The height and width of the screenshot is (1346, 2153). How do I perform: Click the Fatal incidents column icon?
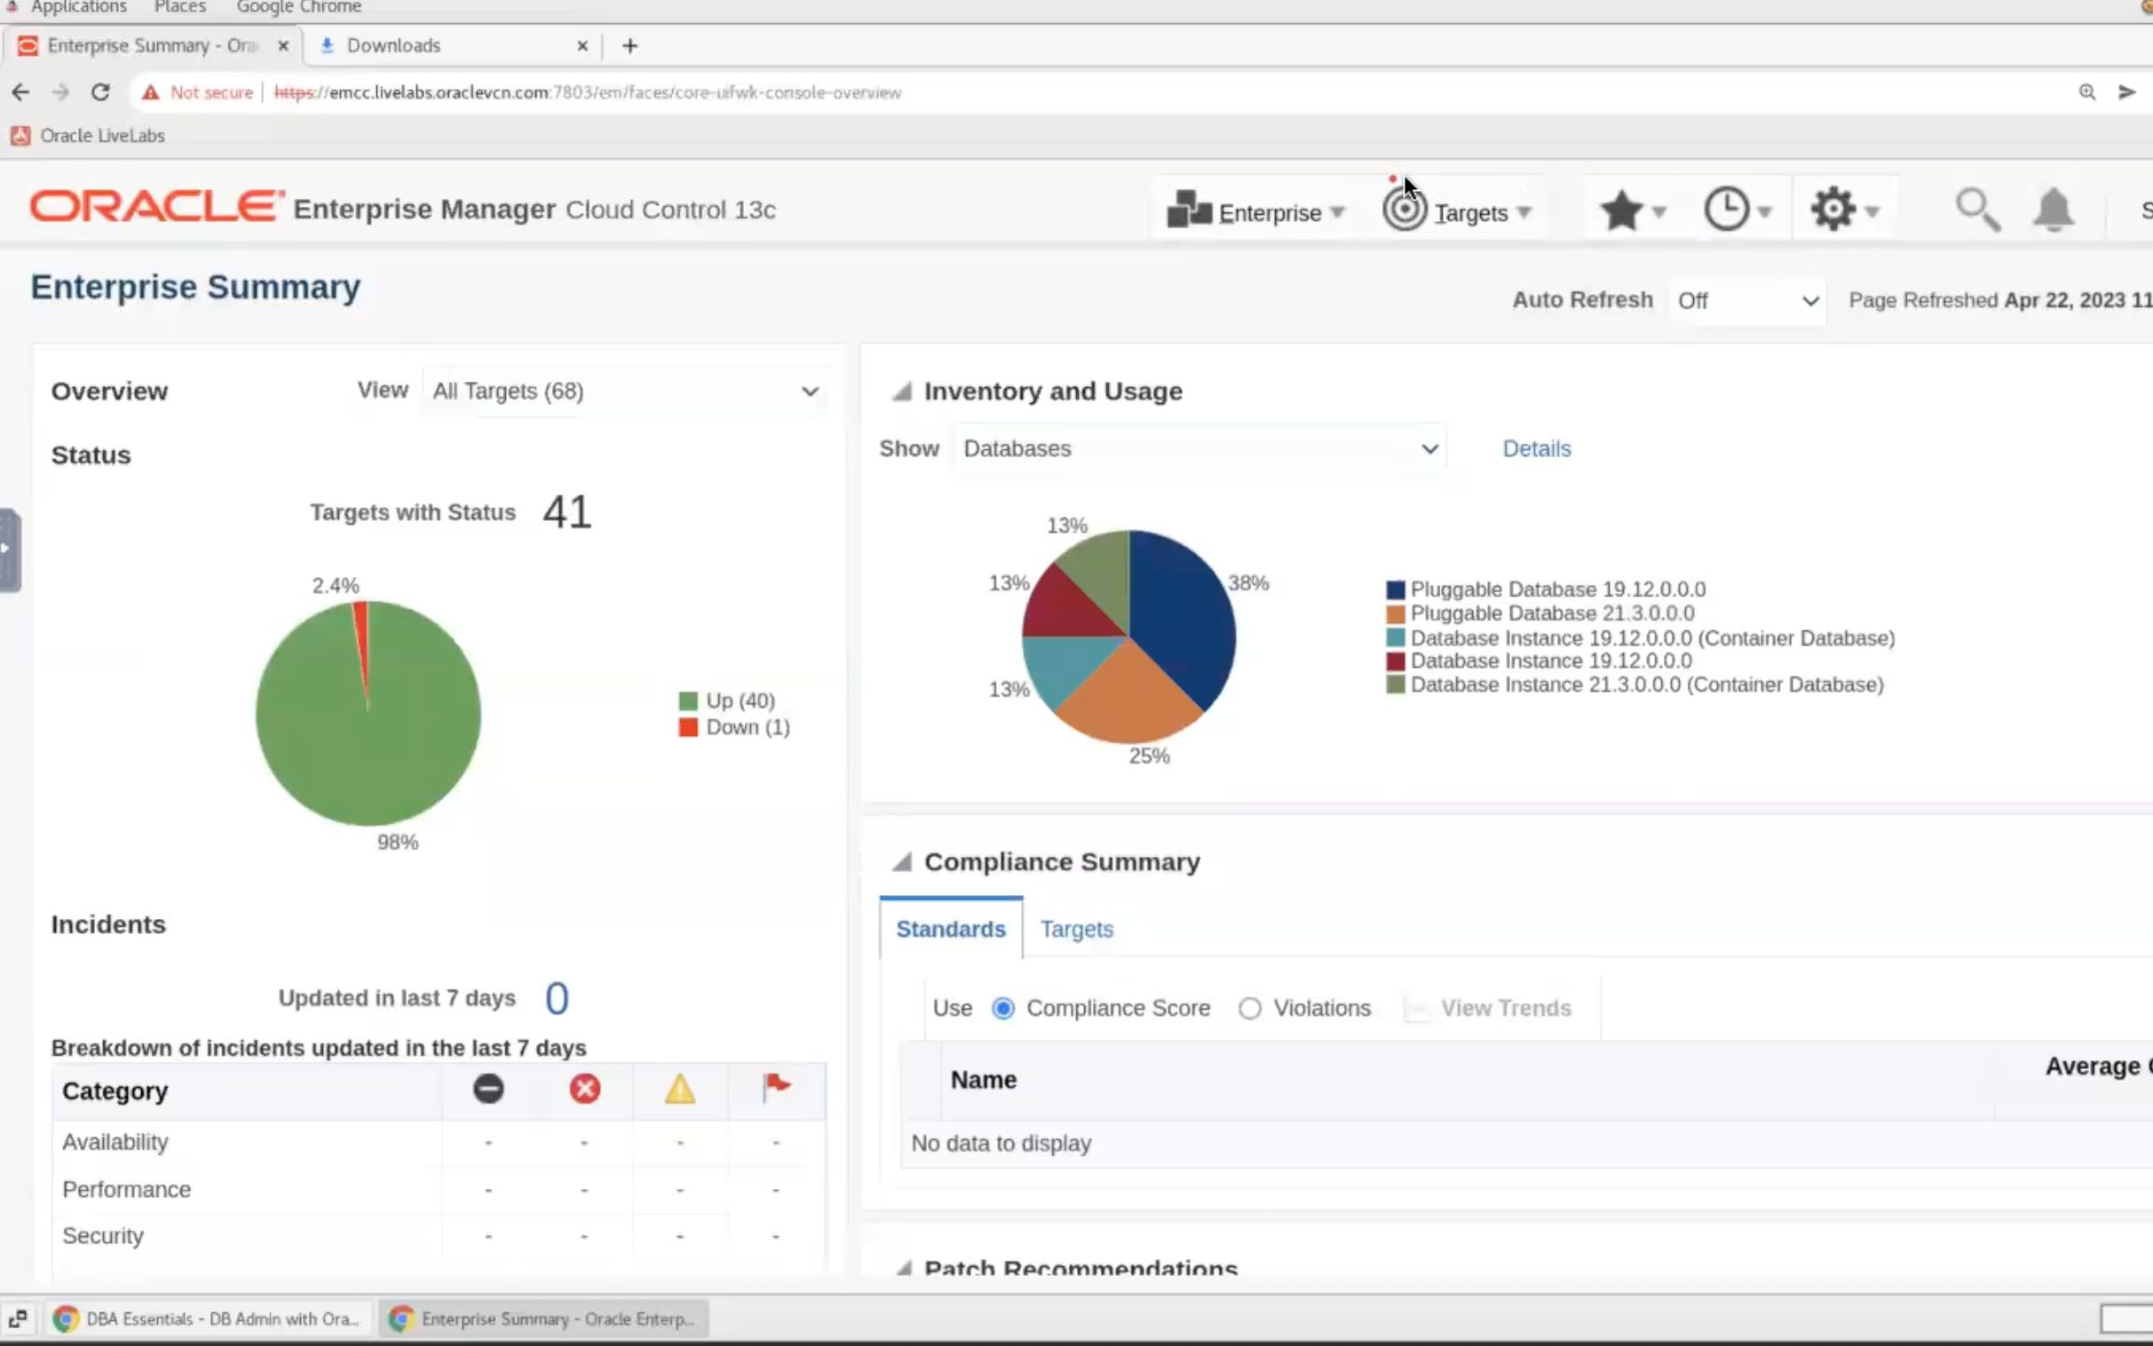pos(487,1089)
